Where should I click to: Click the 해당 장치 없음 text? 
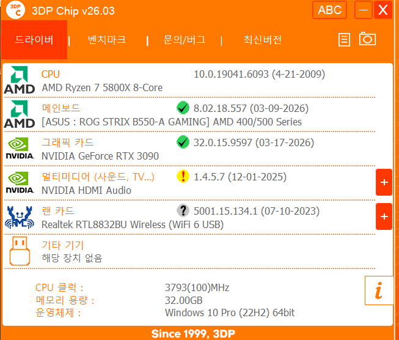[72, 258]
